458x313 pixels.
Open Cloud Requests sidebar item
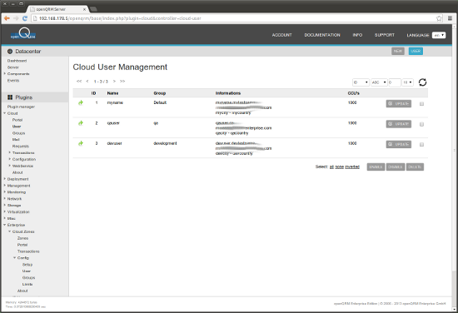pos(21,146)
